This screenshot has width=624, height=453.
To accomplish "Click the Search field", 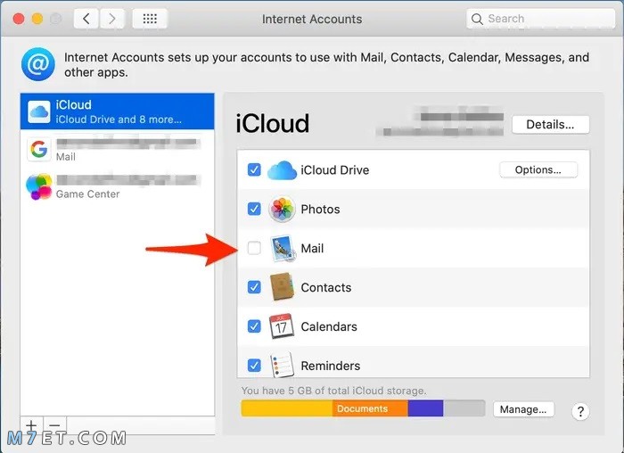I will 540,19.
